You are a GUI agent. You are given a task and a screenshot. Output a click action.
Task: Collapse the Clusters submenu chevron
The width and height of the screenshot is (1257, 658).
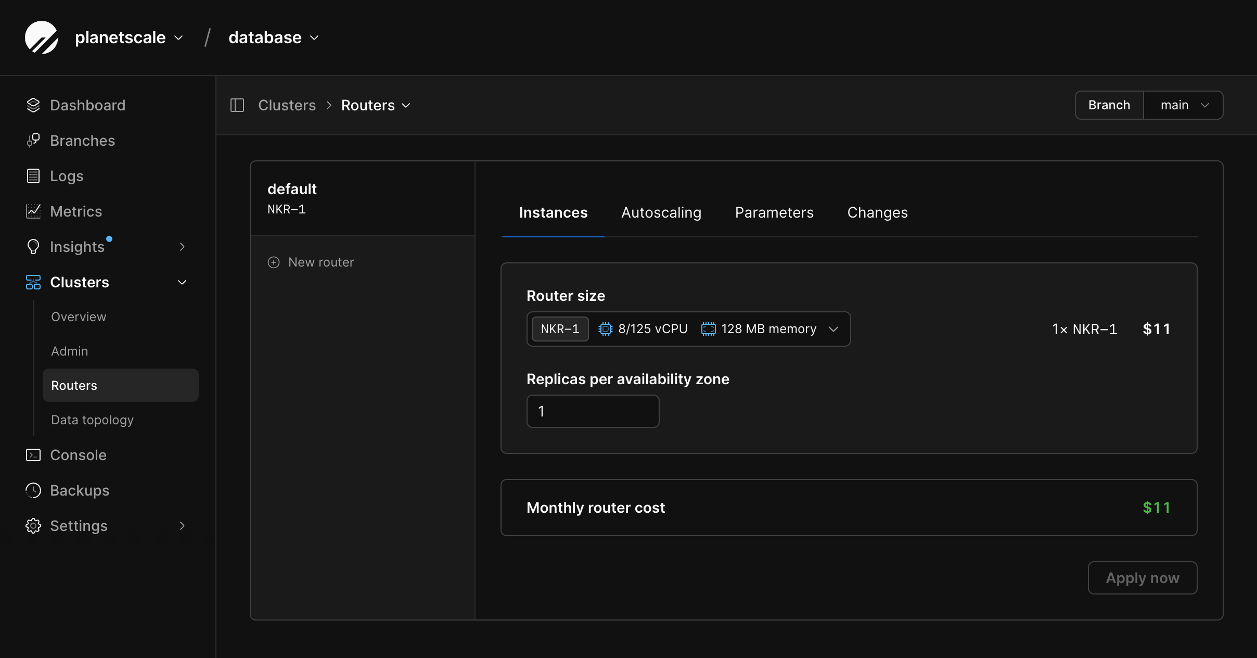click(x=182, y=282)
